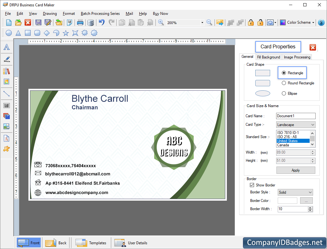Open the Border Style Solid dropdown
Screen dimensions: 327x249
(295, 192)
